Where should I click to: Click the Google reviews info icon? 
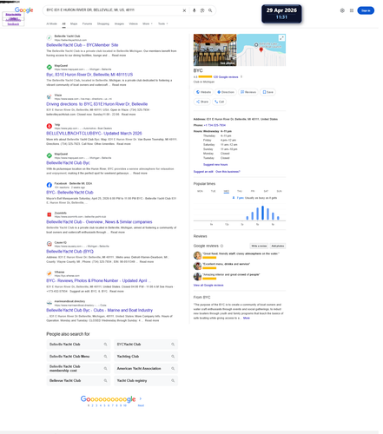coord(221,246)
